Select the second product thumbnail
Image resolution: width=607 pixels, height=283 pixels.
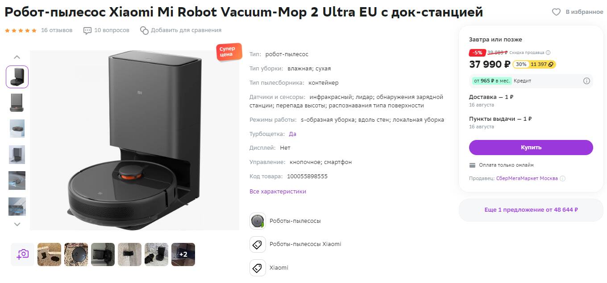click(x=17, y=103)
